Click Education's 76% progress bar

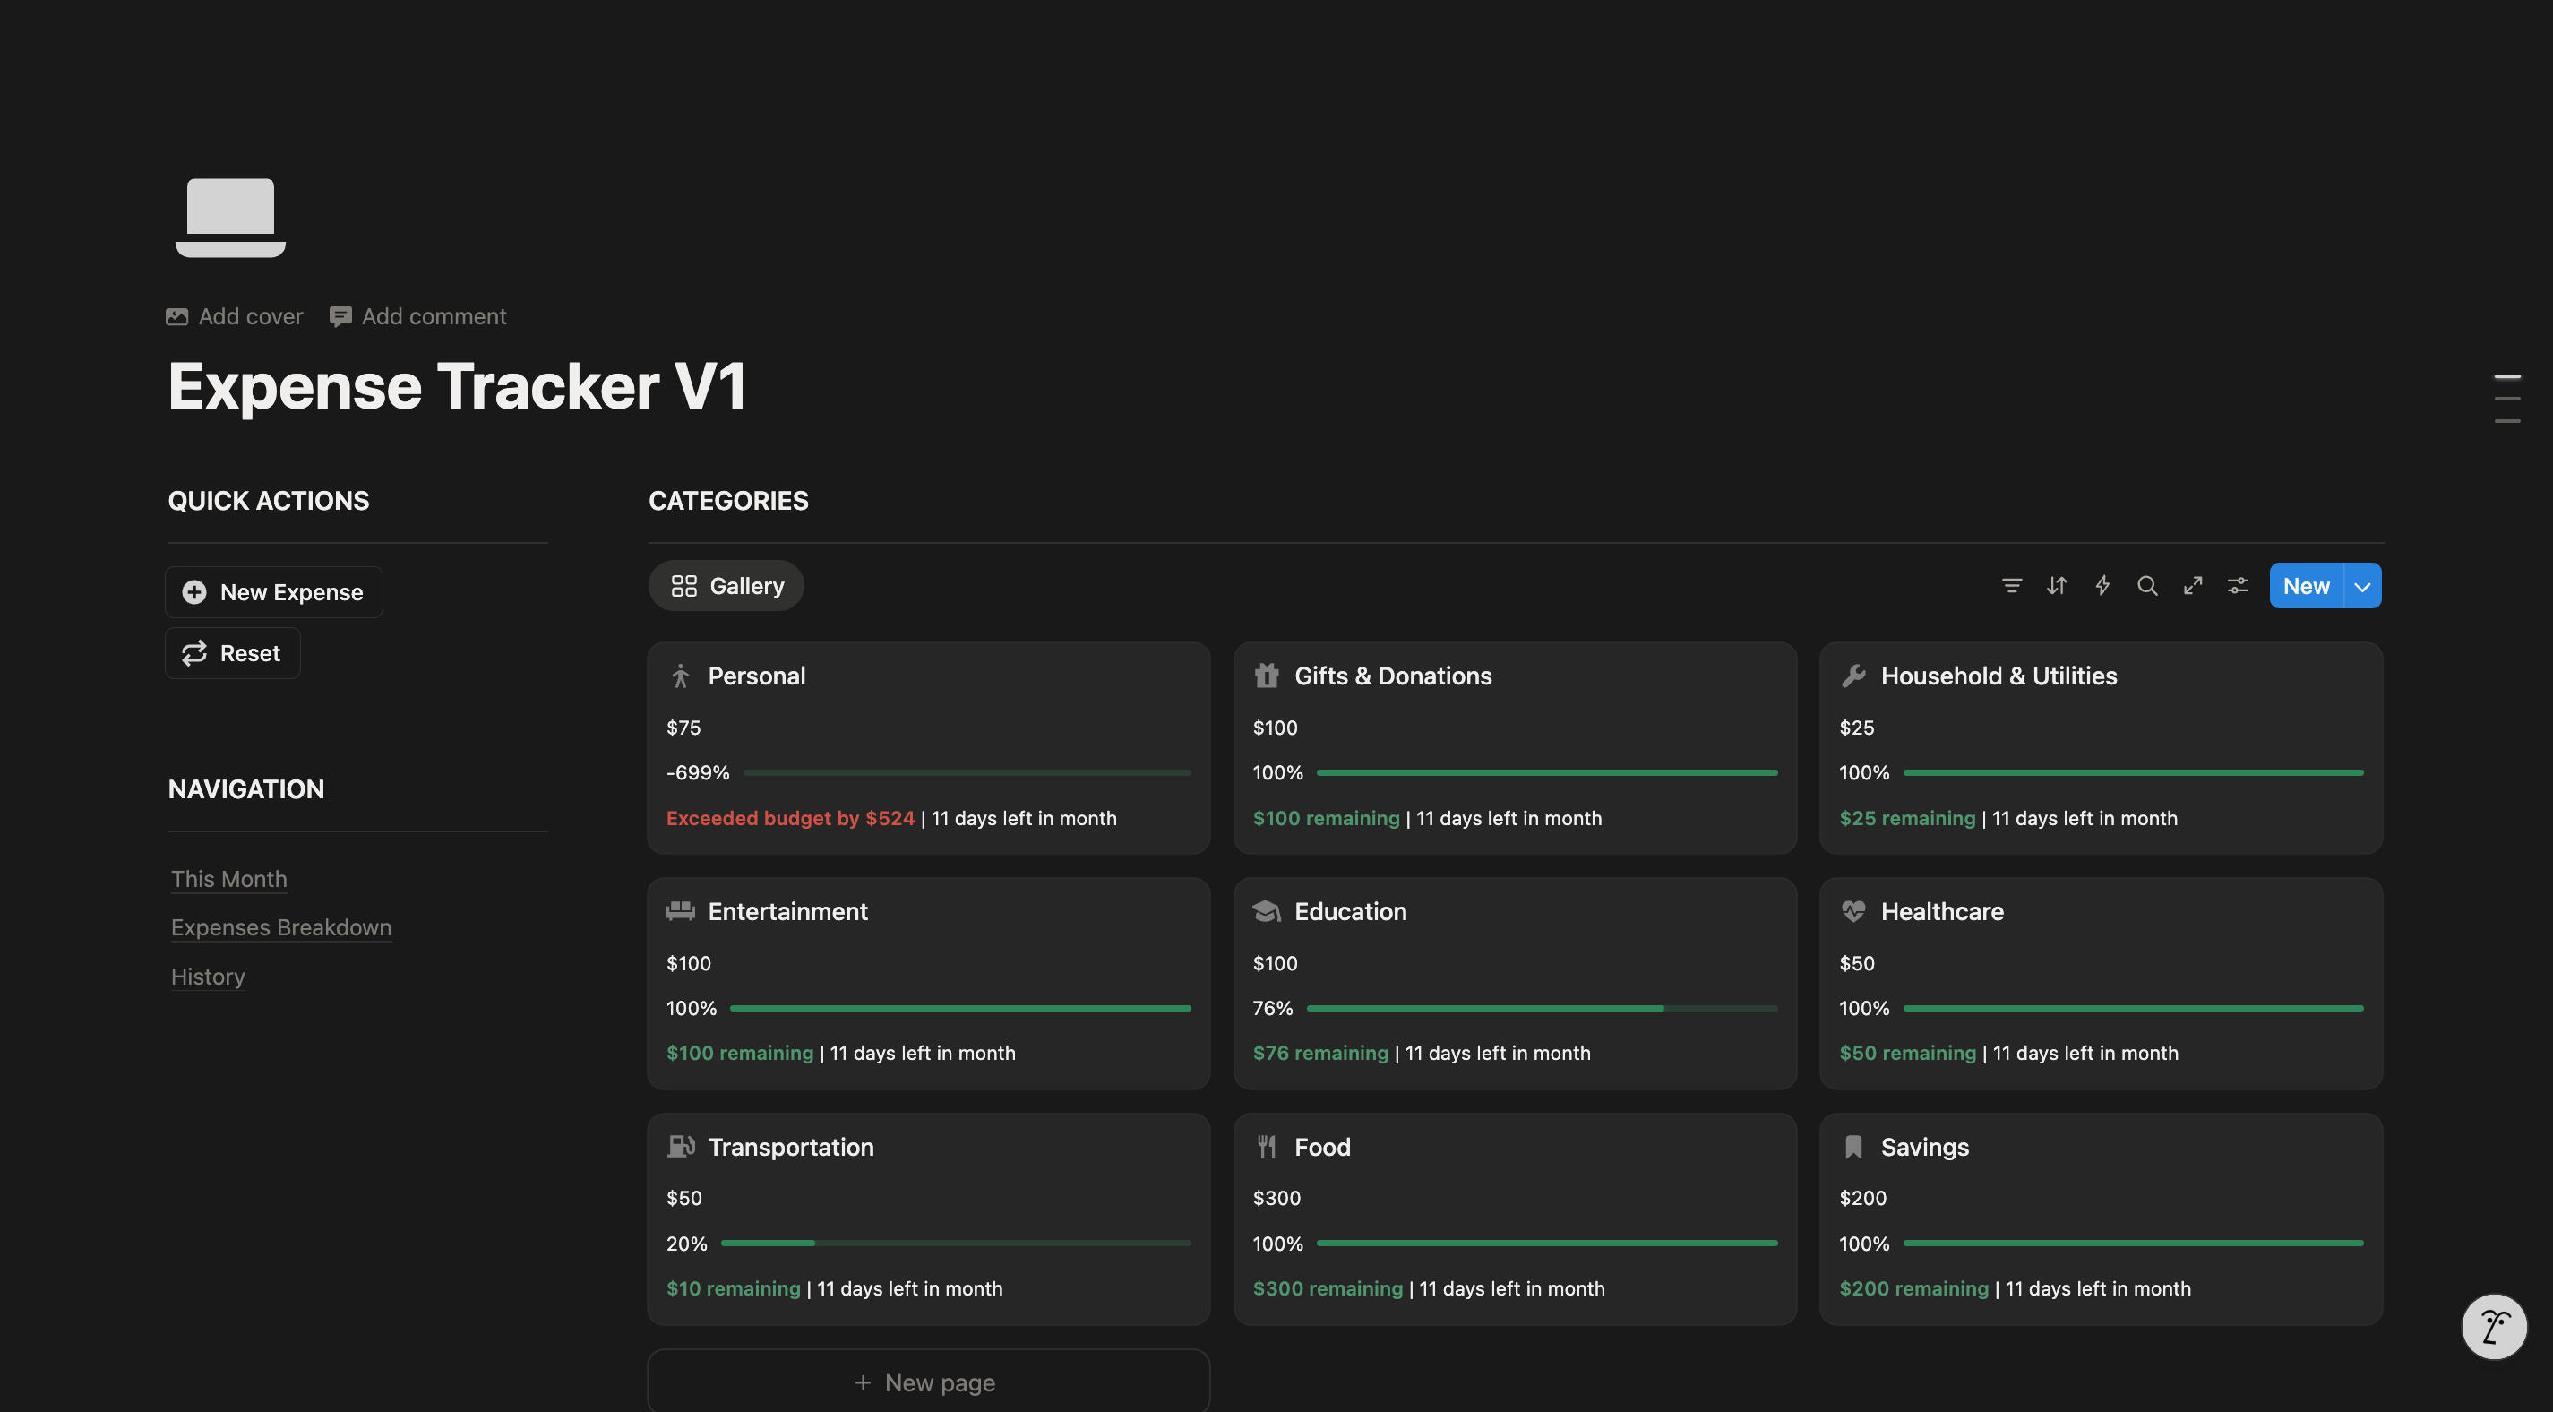point(1541,1009)
